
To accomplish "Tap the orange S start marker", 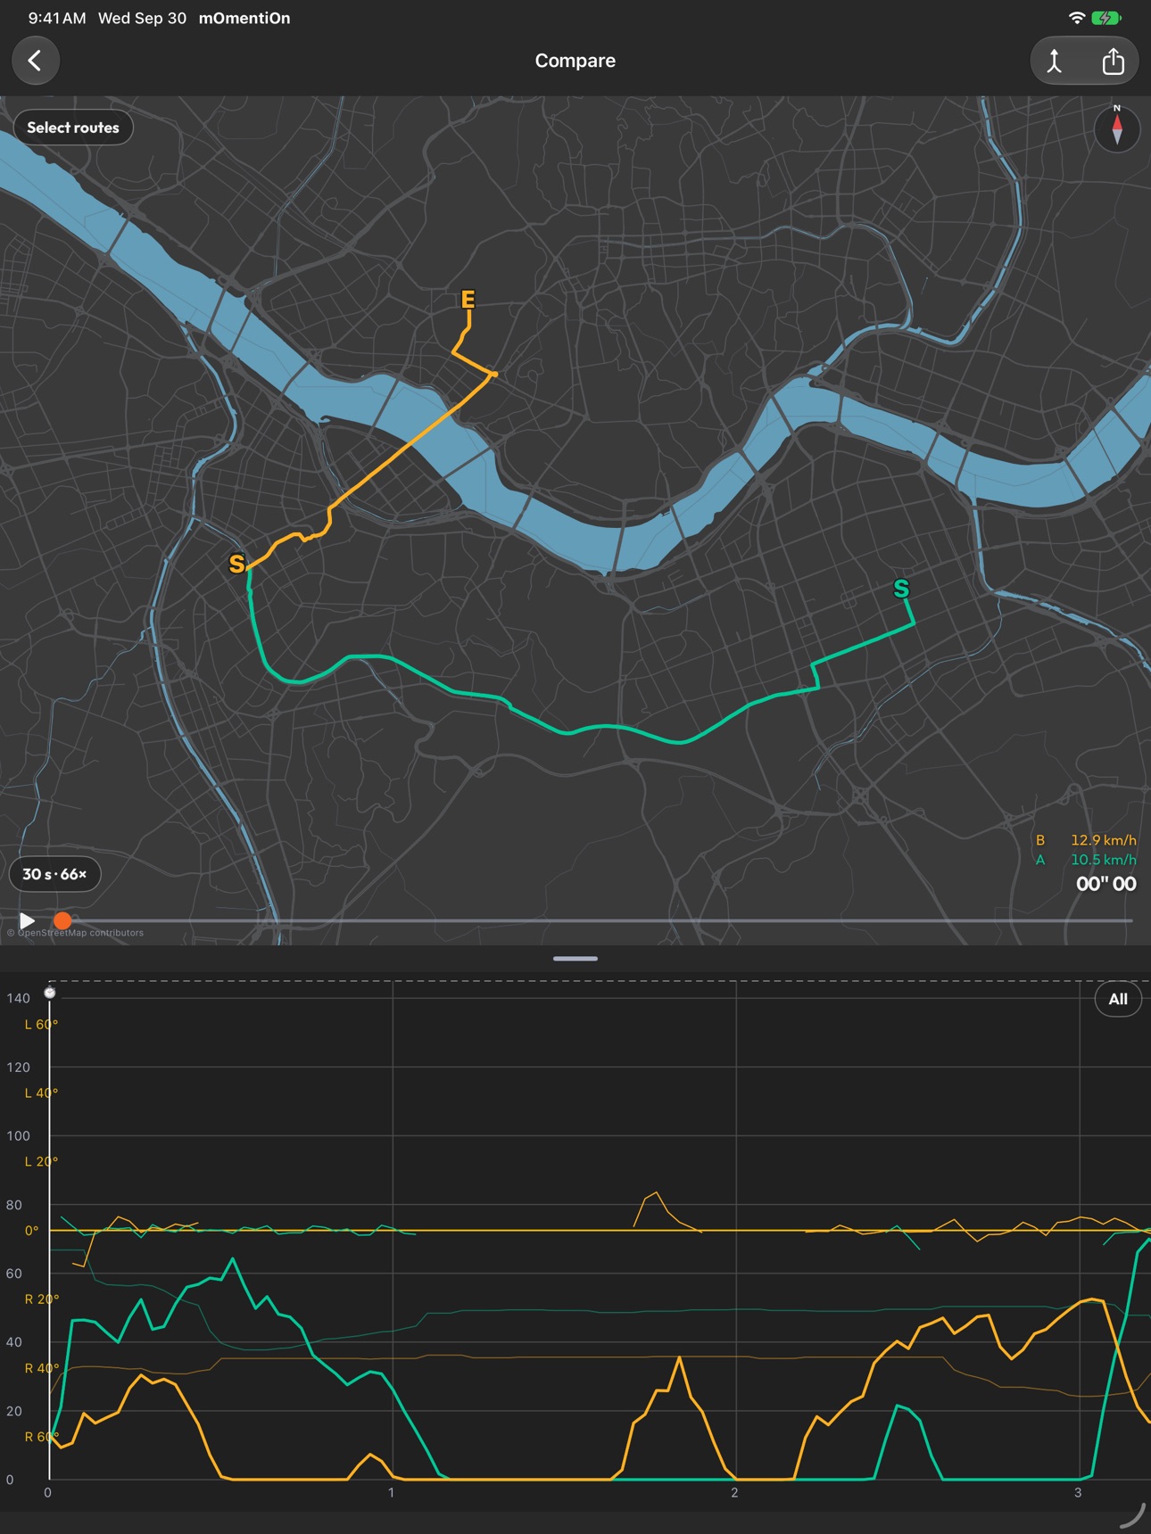I will (236, 564).
